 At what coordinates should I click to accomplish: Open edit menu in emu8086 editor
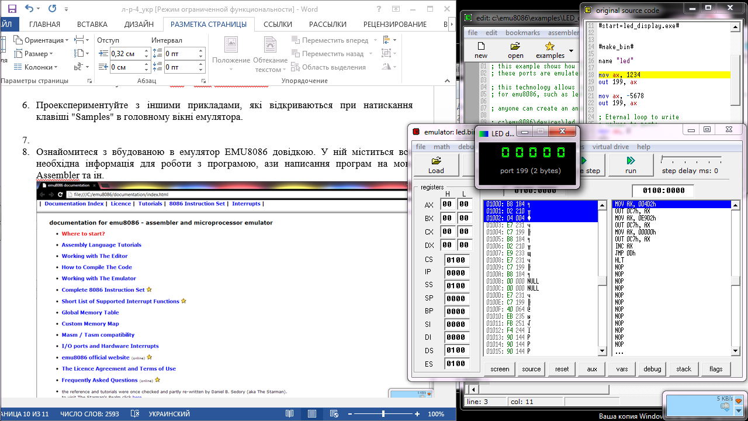point(491,33)
